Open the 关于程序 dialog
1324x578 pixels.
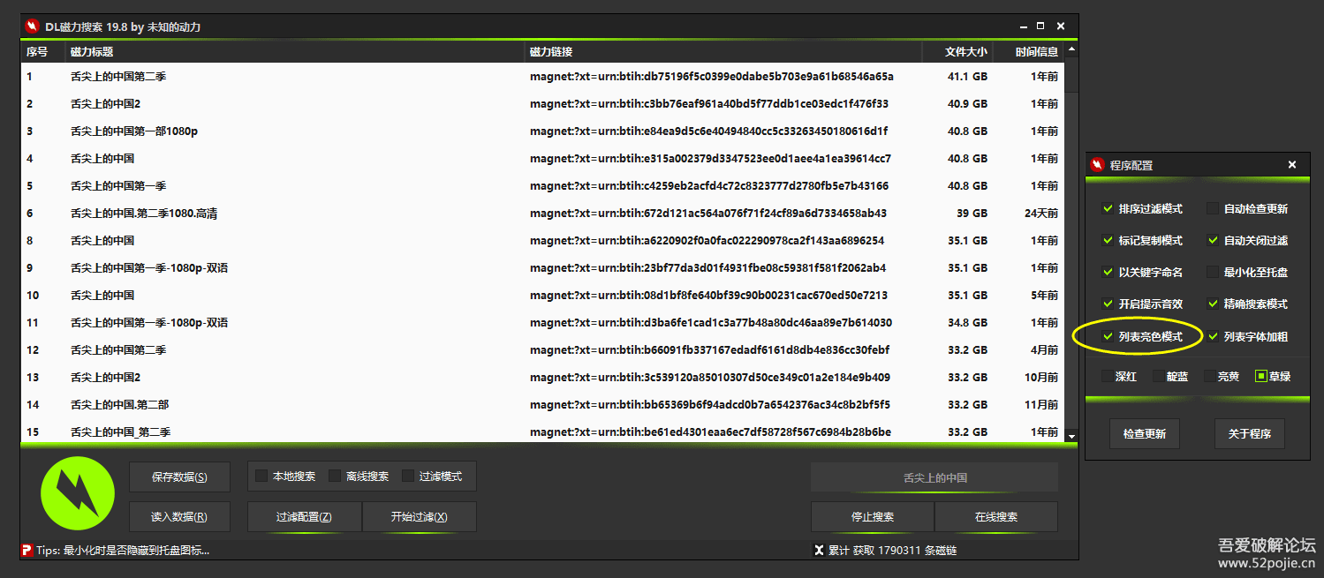coord(1249,434)
